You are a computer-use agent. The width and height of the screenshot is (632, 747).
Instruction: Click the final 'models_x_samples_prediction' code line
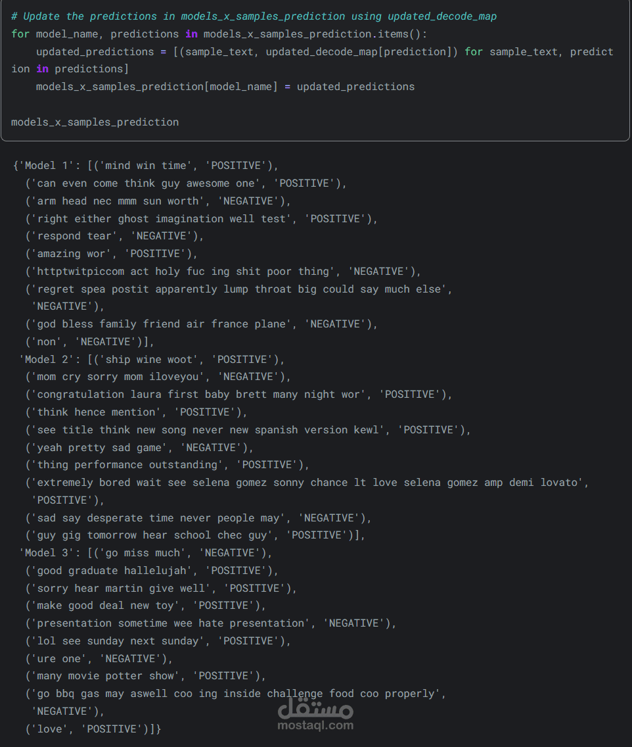click(95, 122)
